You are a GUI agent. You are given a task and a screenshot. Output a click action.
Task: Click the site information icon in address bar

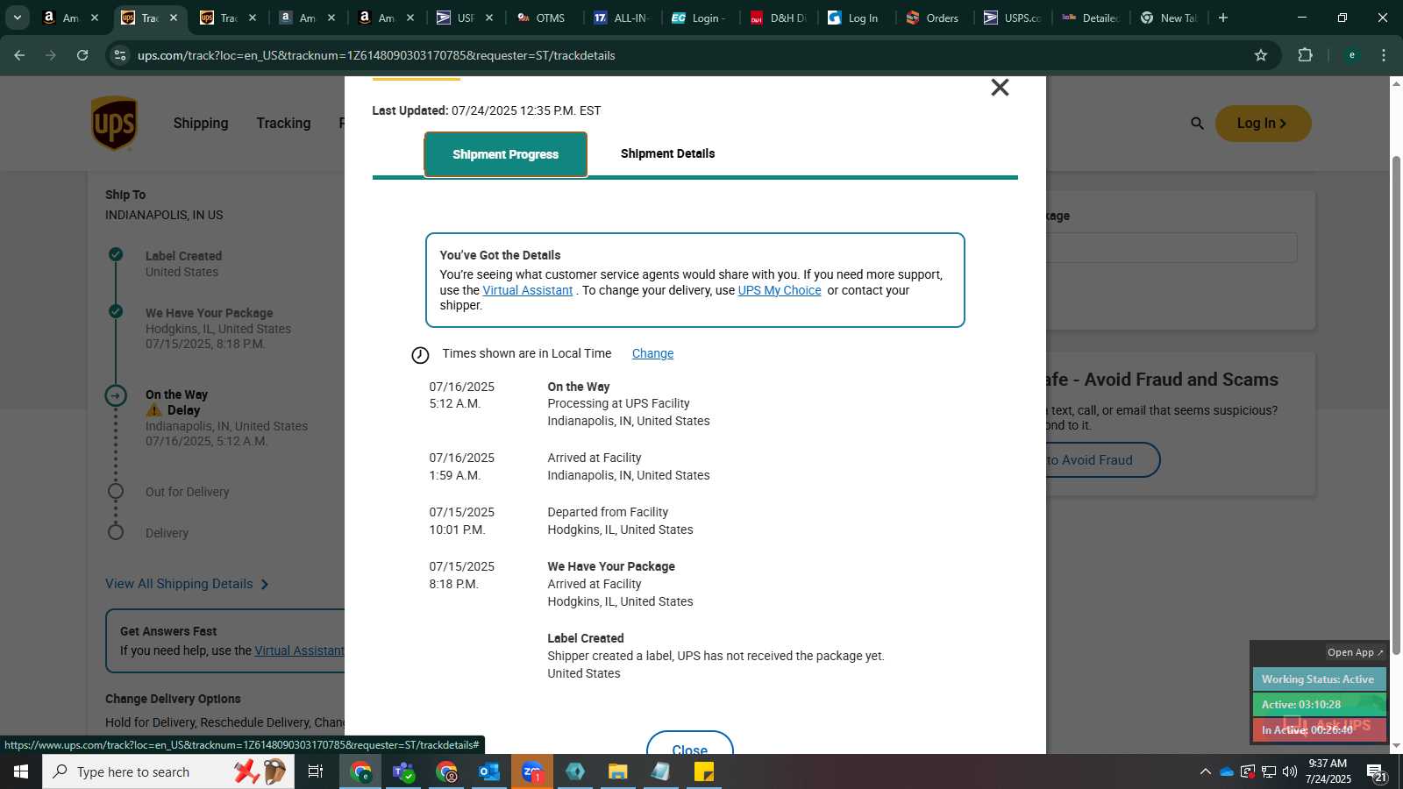click(x=120, y=55)
